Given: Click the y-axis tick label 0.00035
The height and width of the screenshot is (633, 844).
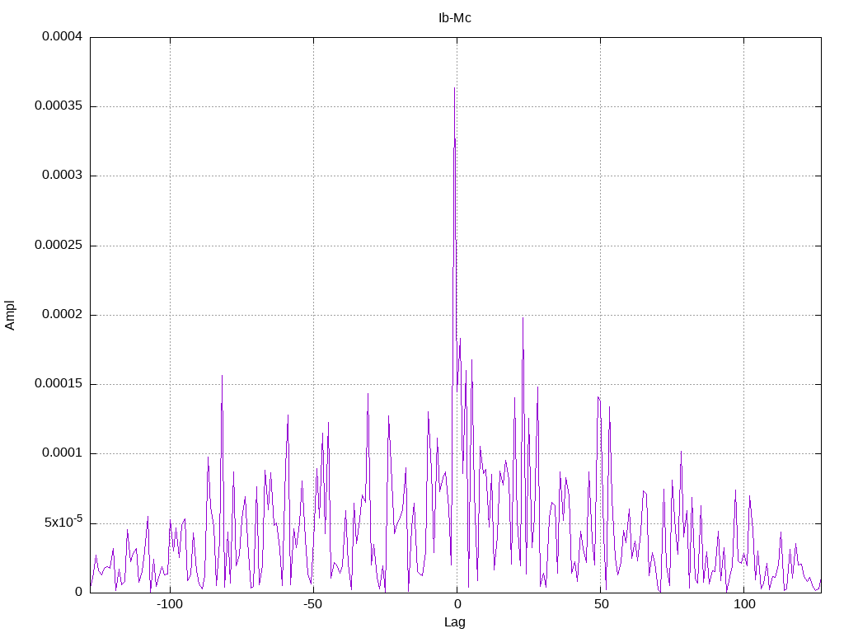Looking at the screenshot, I should pyautogui.click(x=59, y=106).
